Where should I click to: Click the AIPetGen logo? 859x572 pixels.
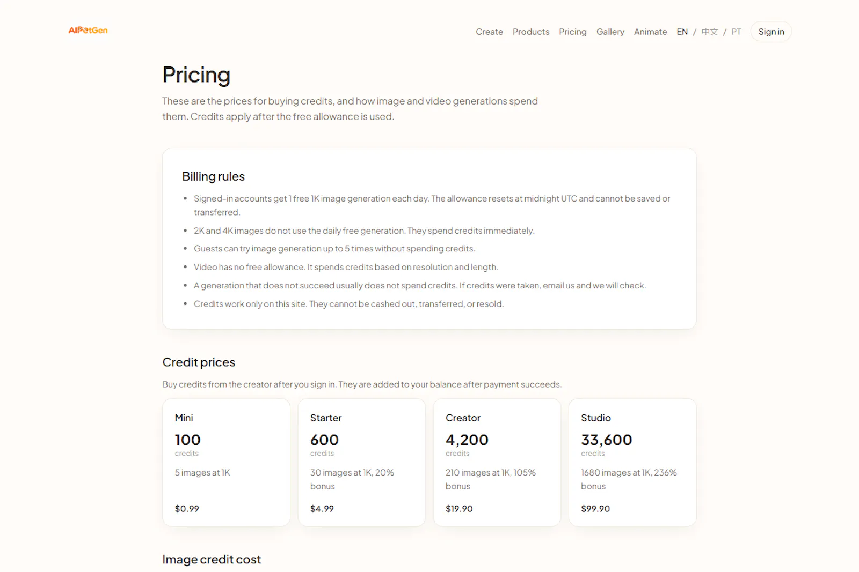pos(88,31)
